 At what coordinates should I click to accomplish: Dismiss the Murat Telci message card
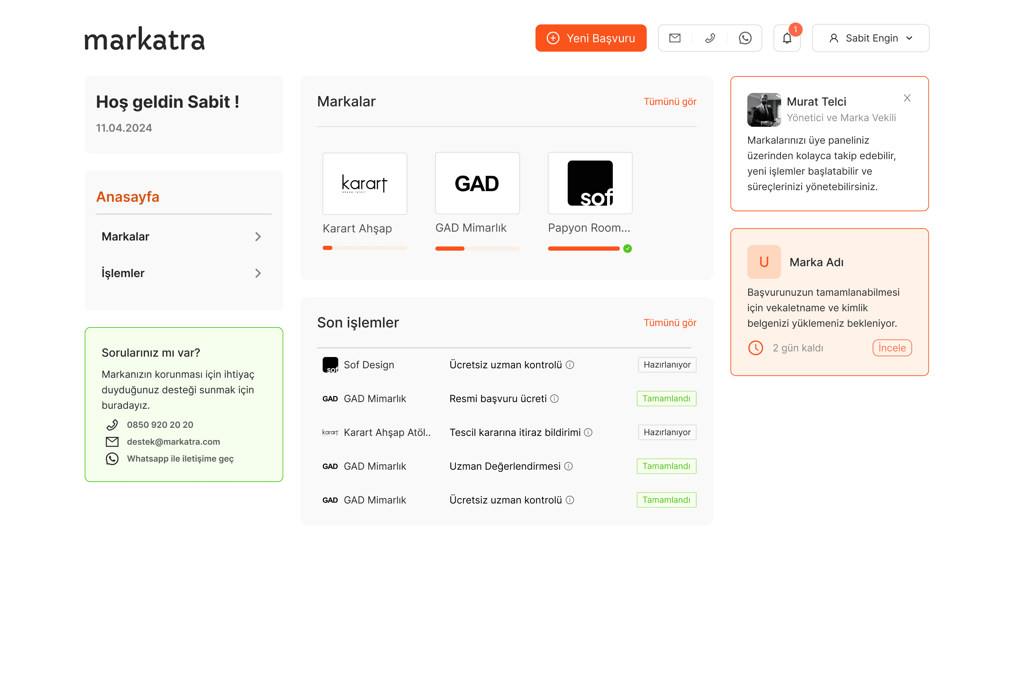(x=907, y=98)
